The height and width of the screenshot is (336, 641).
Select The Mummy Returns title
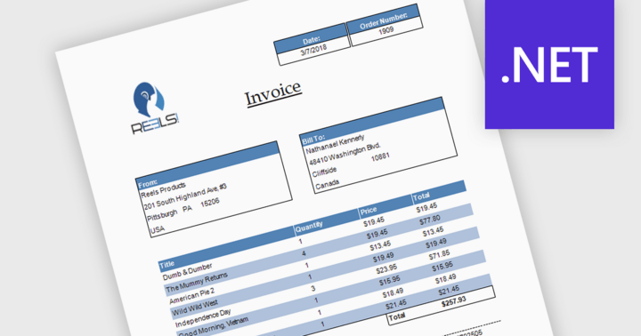point(196,282)
